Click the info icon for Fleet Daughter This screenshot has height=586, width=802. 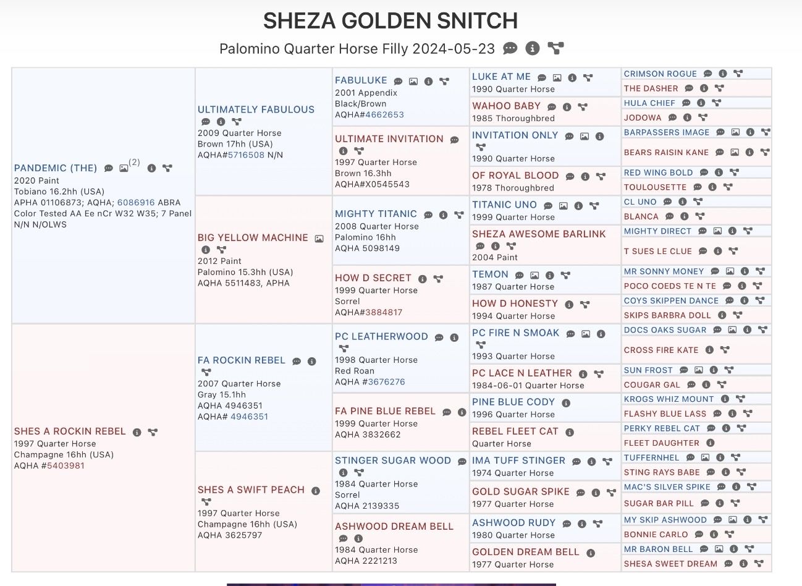711,443
